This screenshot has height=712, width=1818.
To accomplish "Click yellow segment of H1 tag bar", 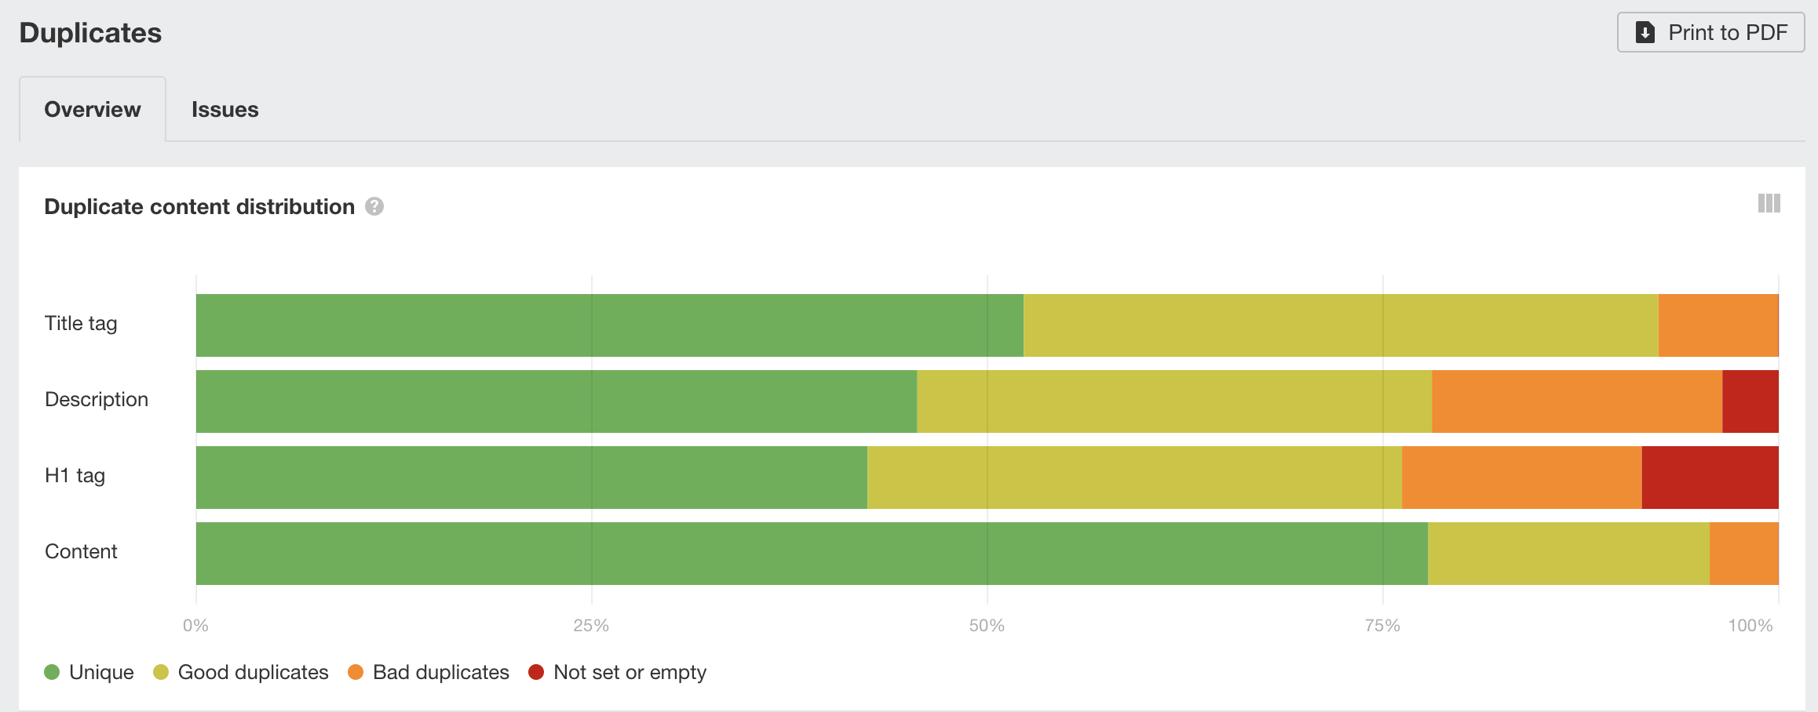I will point(1134,478).
